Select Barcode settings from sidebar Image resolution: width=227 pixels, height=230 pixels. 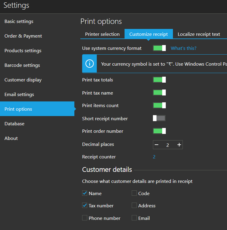[x=22, y=65]
